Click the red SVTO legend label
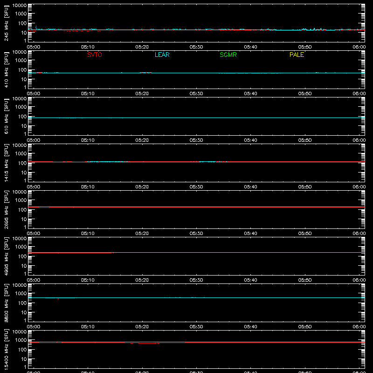This screenshot has width=373, height=373. point(95,55)
